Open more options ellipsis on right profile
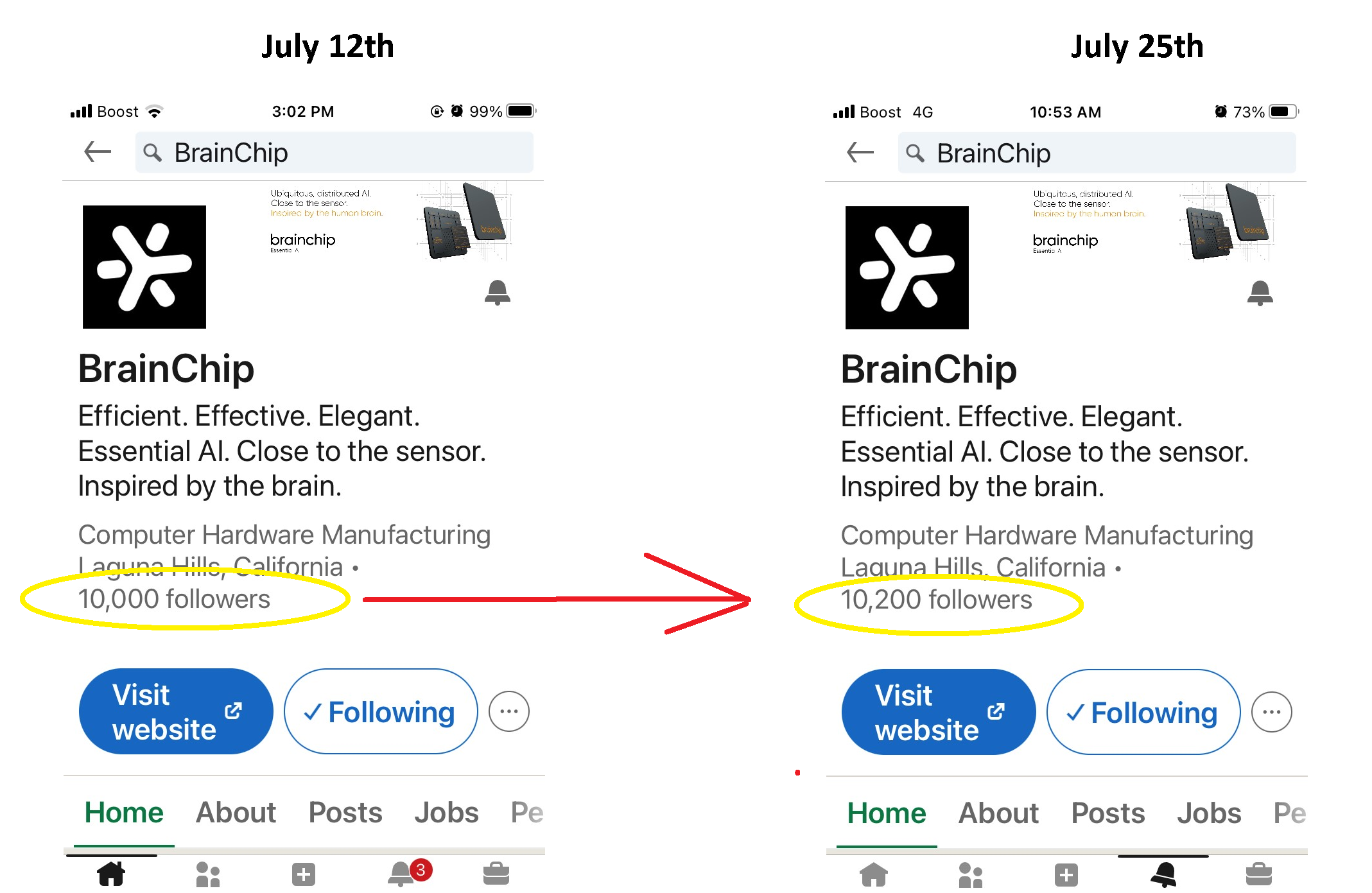The height and width of the screenshot is (893, 1372). tap(1272, 712)
